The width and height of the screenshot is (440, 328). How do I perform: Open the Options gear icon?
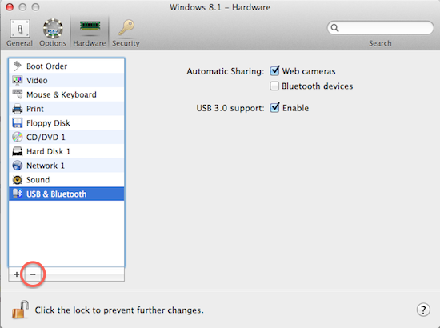(53, 28)
